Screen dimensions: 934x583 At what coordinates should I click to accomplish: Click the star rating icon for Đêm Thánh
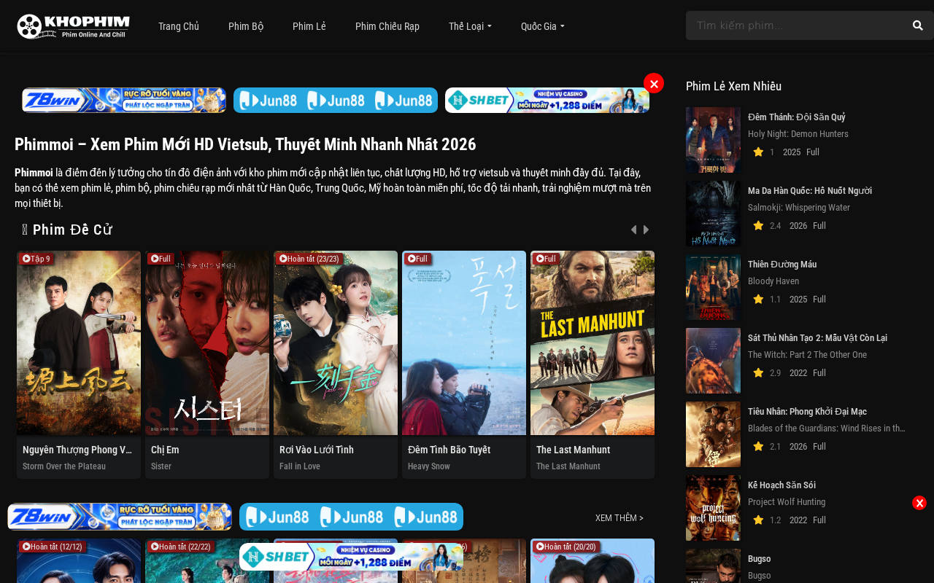[758, 152]
